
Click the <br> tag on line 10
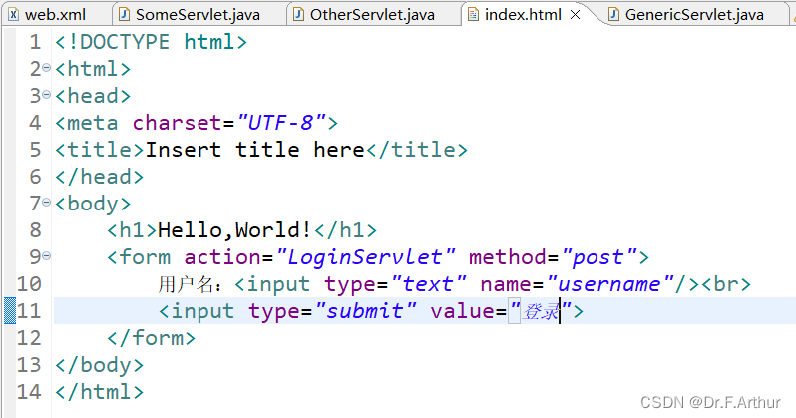(726, 284)
